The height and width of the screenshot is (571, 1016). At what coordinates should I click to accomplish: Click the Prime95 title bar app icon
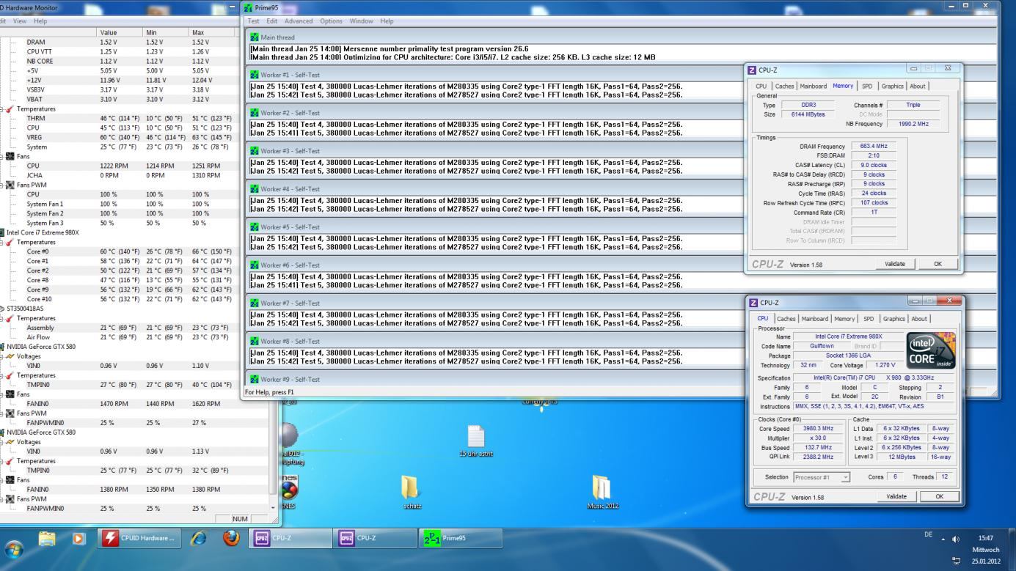pos(249,7)
